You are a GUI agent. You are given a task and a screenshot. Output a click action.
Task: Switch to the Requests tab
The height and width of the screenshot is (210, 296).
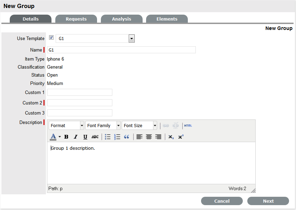pos(76,19)
